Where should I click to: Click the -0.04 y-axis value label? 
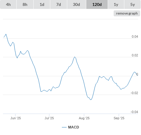134,112
